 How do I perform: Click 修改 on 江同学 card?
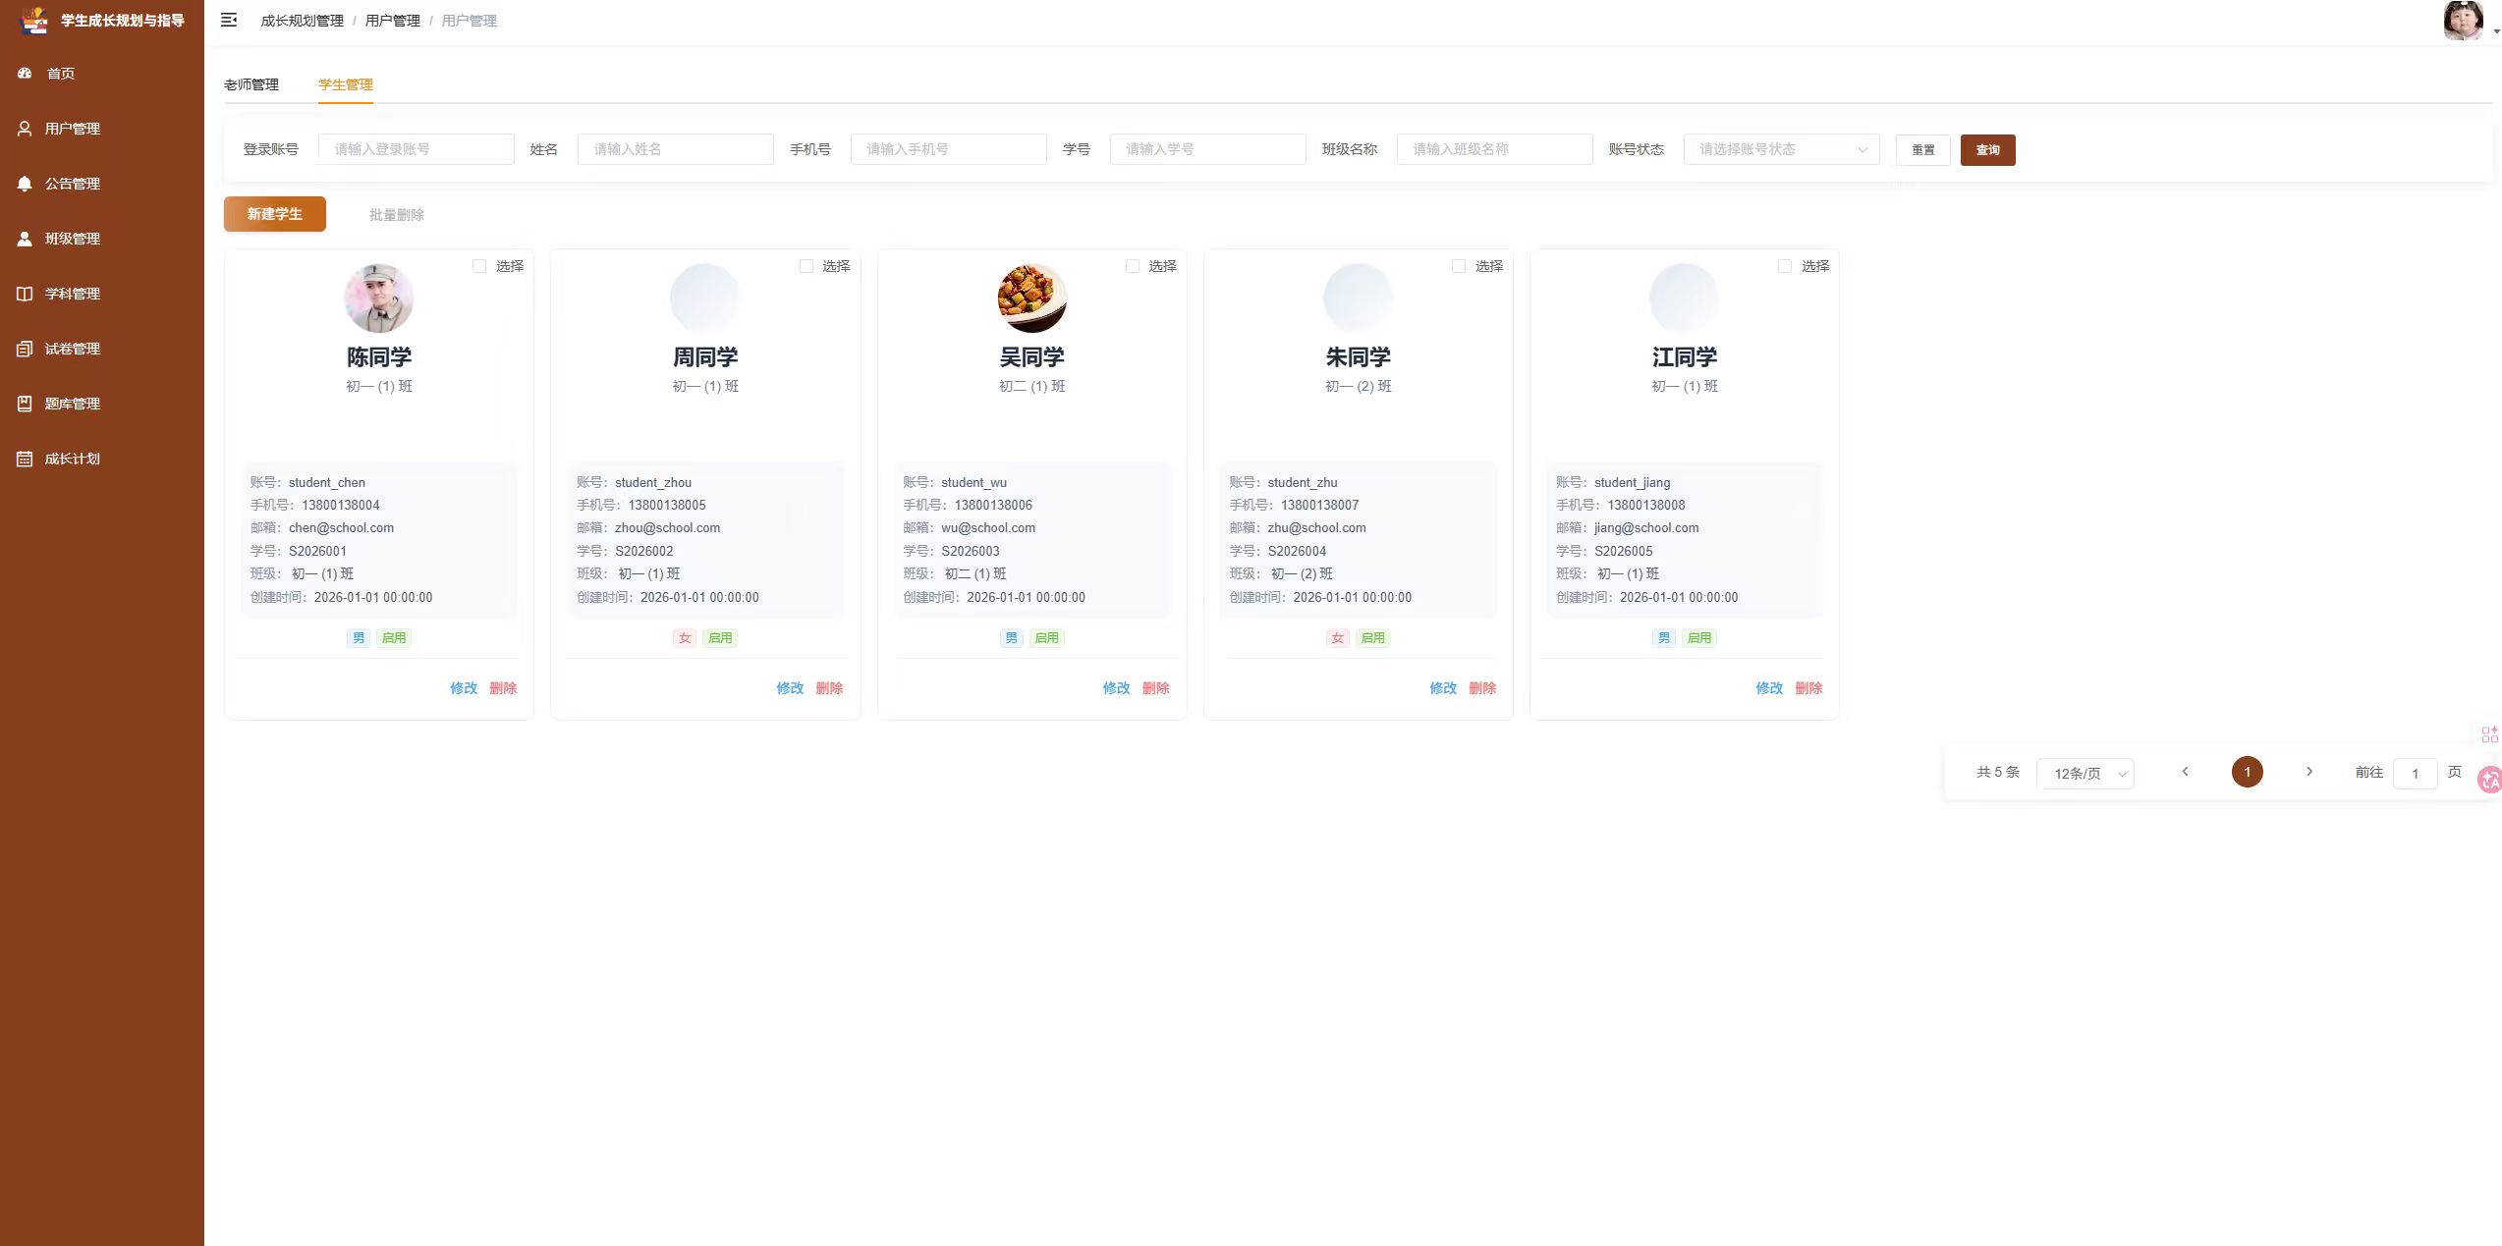coord(1769,688)
